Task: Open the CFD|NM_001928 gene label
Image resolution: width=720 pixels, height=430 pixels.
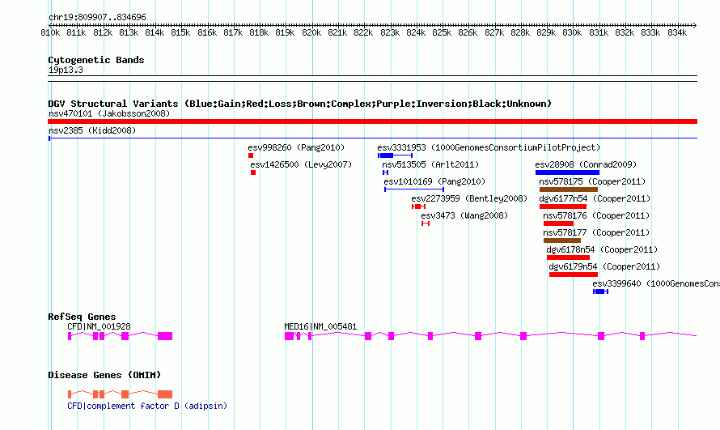Action: point(99,326)
